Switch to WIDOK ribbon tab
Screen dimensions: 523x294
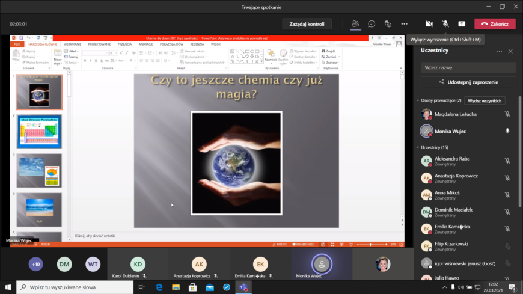(215, 44)
